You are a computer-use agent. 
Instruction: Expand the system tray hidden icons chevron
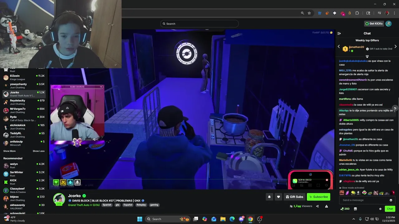coord(353,219)
